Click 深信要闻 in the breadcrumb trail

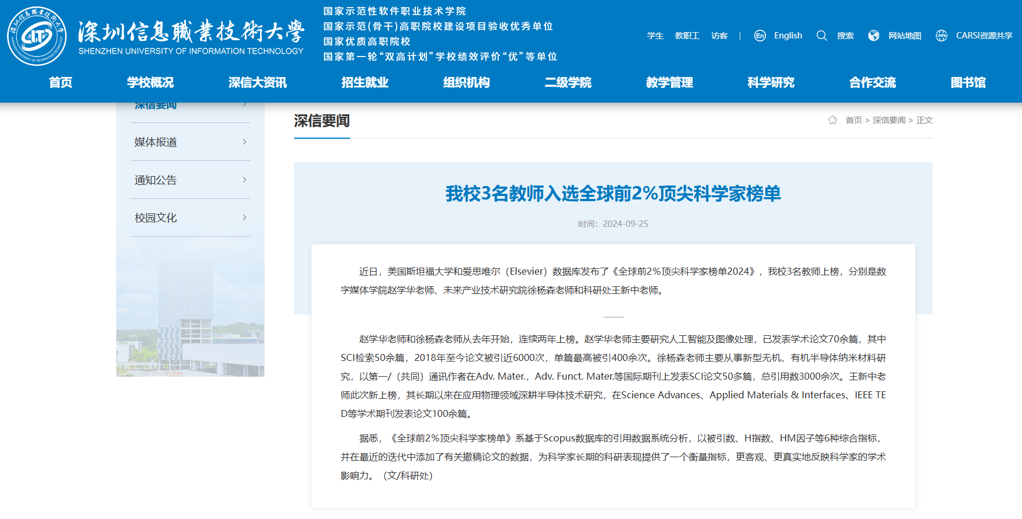[x=888, y=120]
